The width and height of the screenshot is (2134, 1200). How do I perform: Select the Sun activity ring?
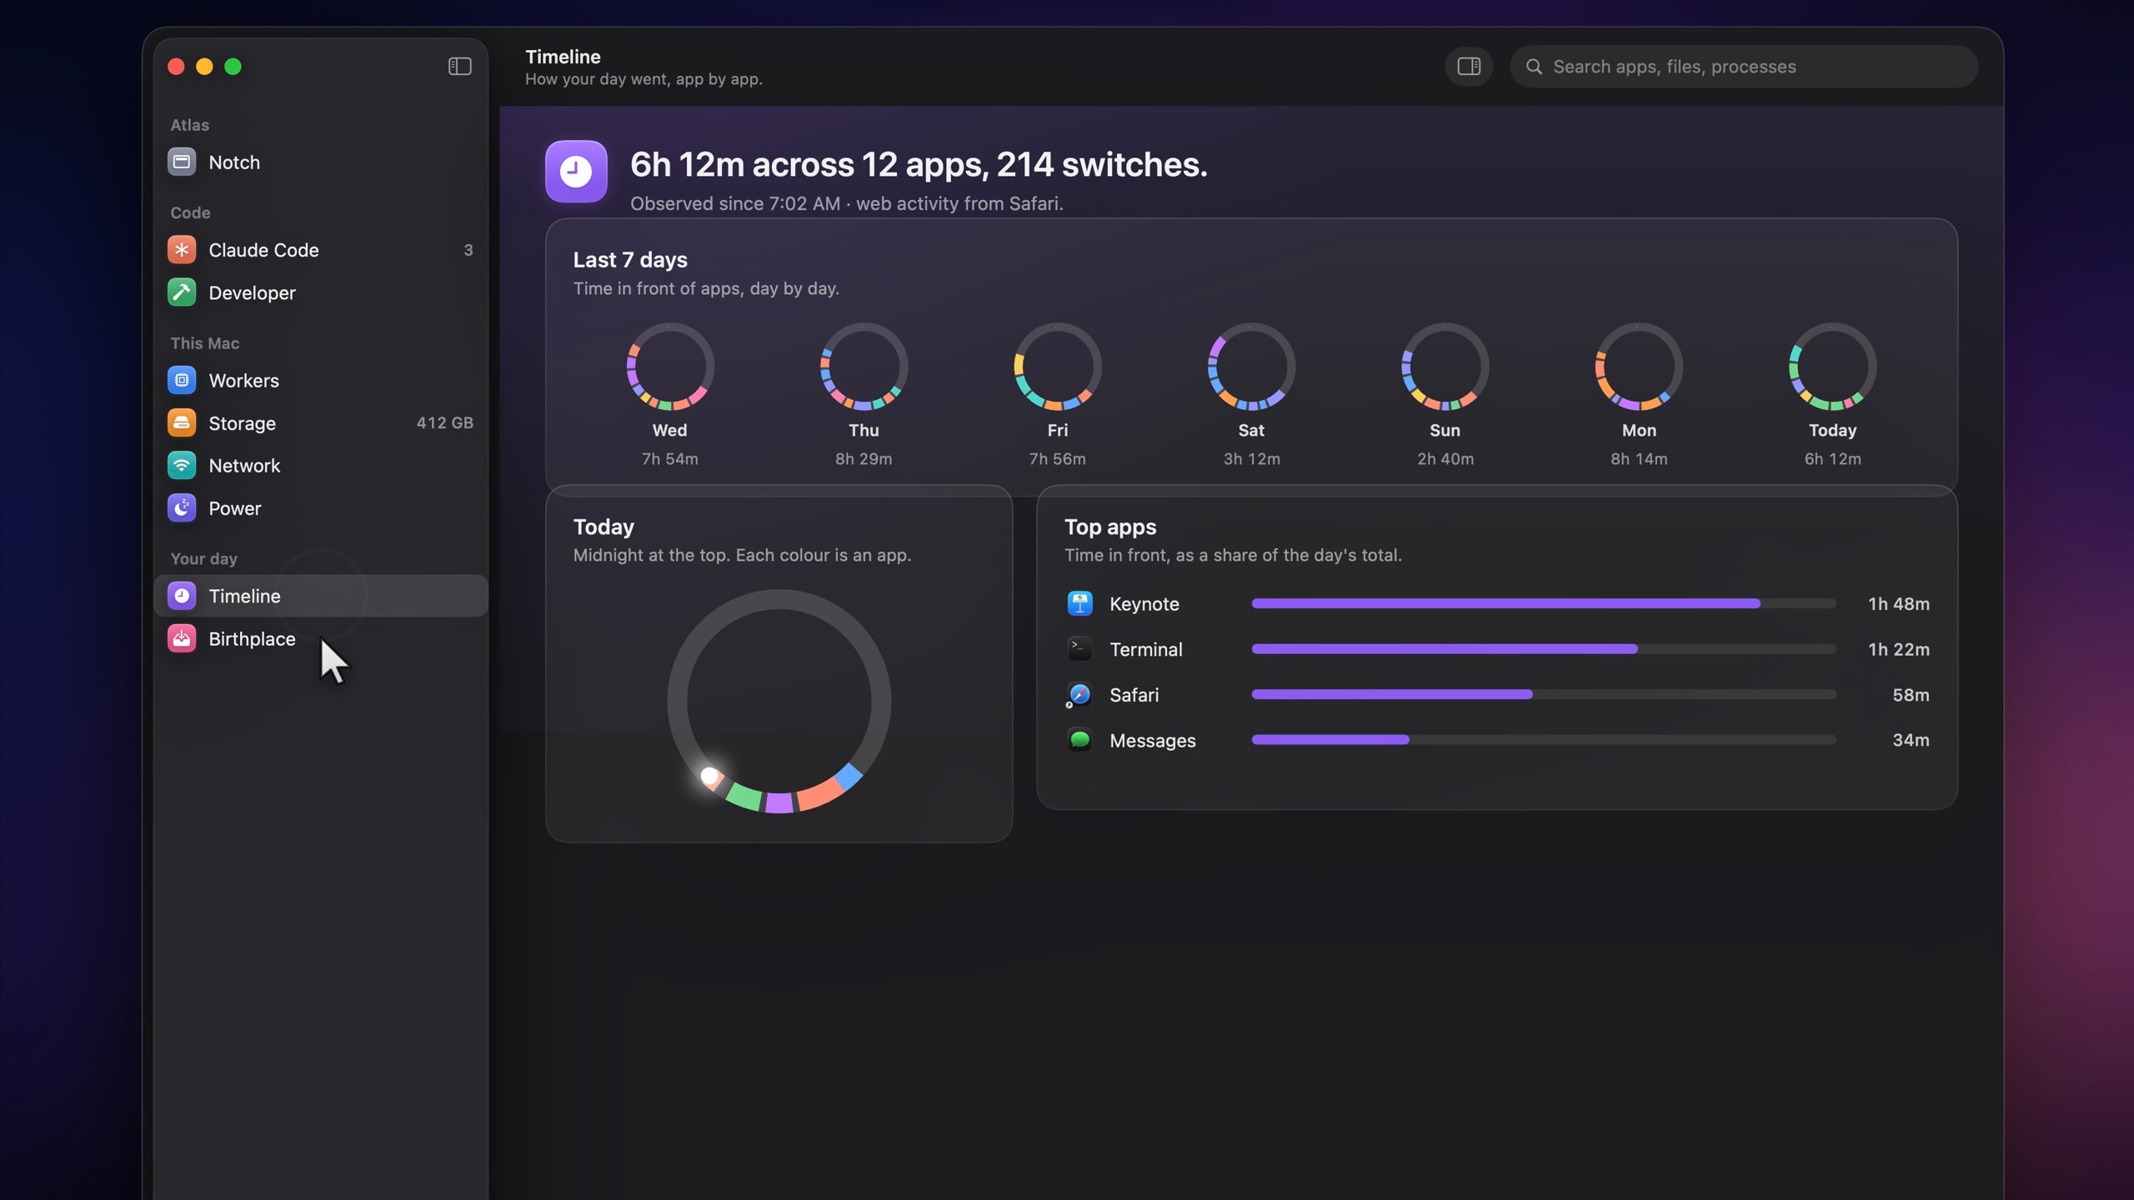[1445, 367]
